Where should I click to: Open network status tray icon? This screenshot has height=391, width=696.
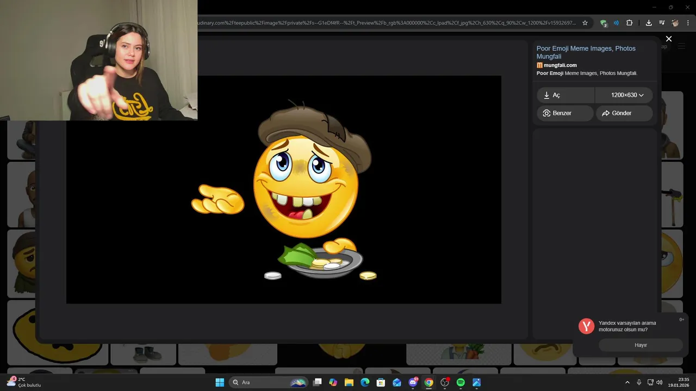pyautogui.click(x=650, y=382)
